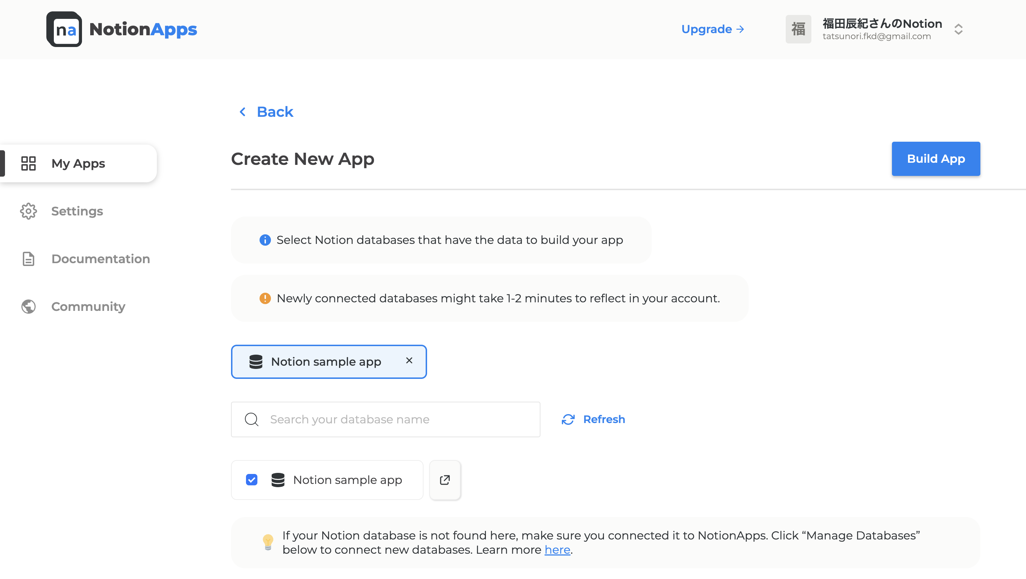Viewport: 1026px width, 579px height.
Task: Expand the workspace switcher chevrons
Action: point(958,29)
